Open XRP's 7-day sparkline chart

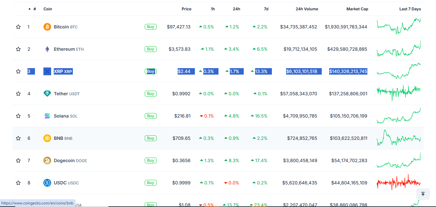(399, 71)
